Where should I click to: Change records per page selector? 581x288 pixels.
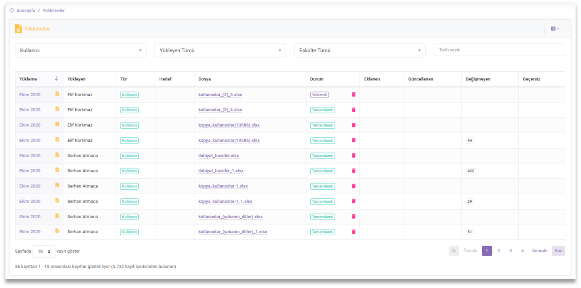(x=44, y=251)
